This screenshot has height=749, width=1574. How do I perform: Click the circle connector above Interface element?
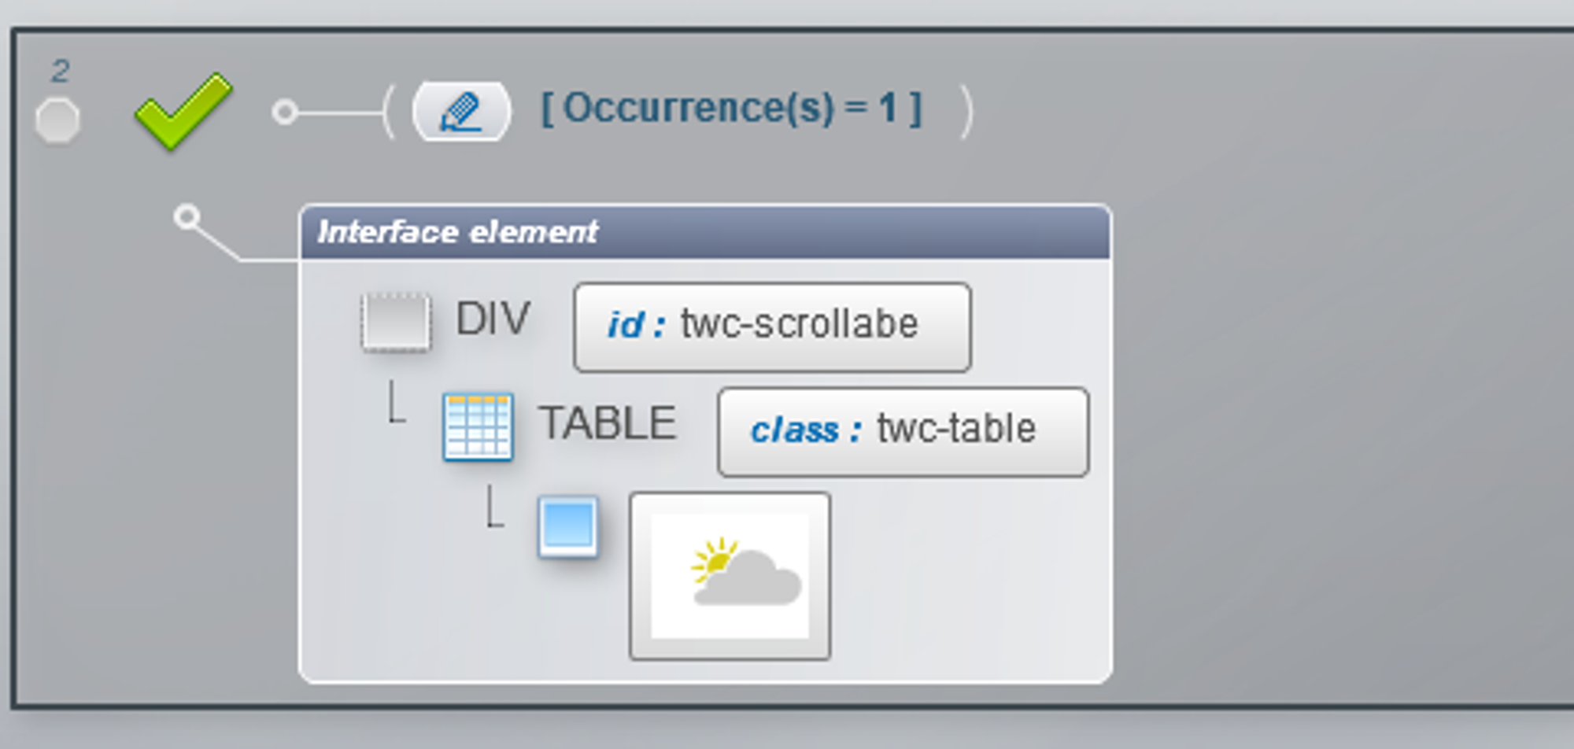coord(187,217)
